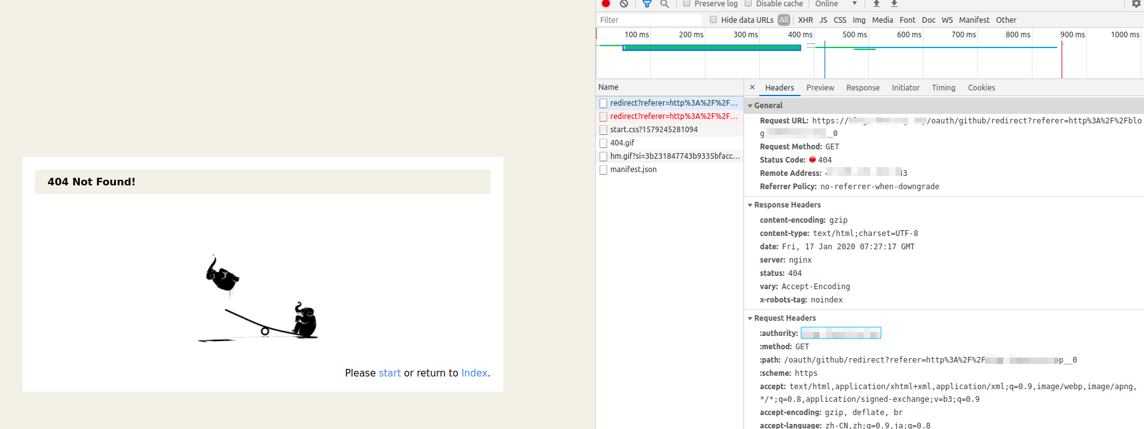Click the 'Index' link on 404 page

(474, 373)
